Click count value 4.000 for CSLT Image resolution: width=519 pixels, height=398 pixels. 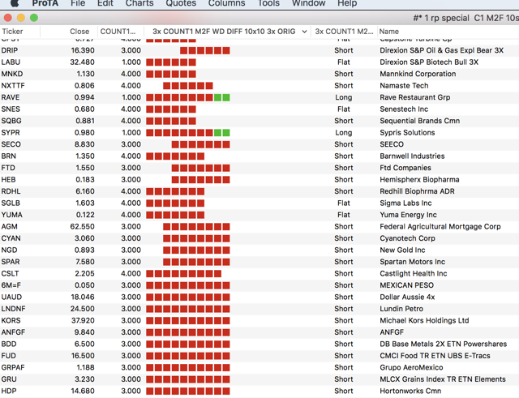pos(131,274)
